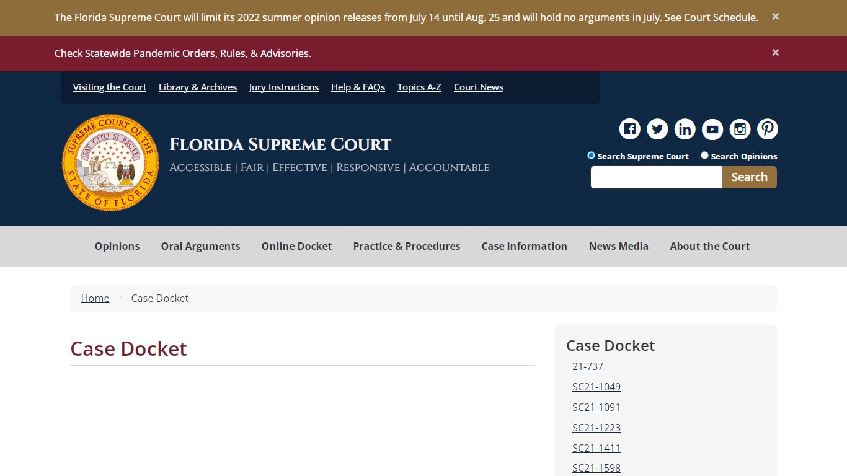This screenshot has height=476, width=847.
Task: Open the Court News link
Action: (479, 87)
